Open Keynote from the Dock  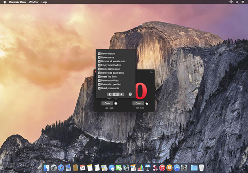(x=148, y=168)
